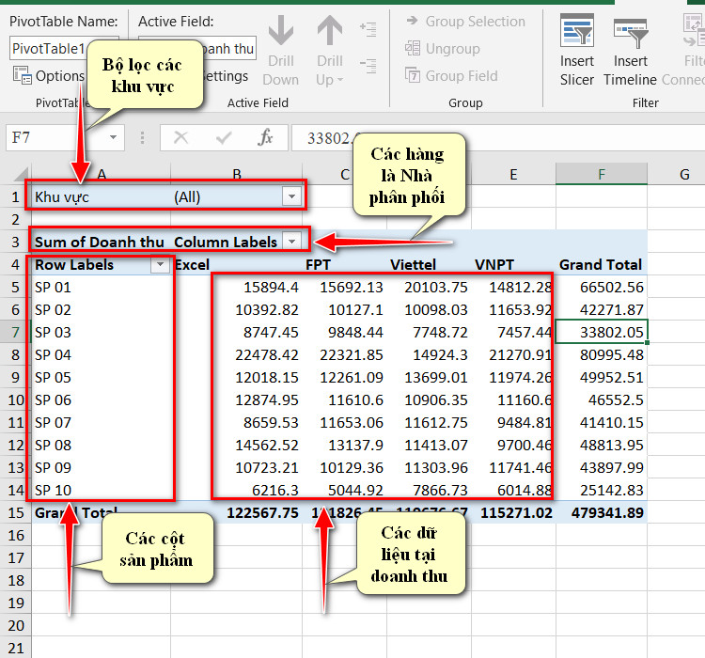Click total cell 115271.02
Image resolution: width=705 pixels, height=658 pixels.
pos(513,512)
